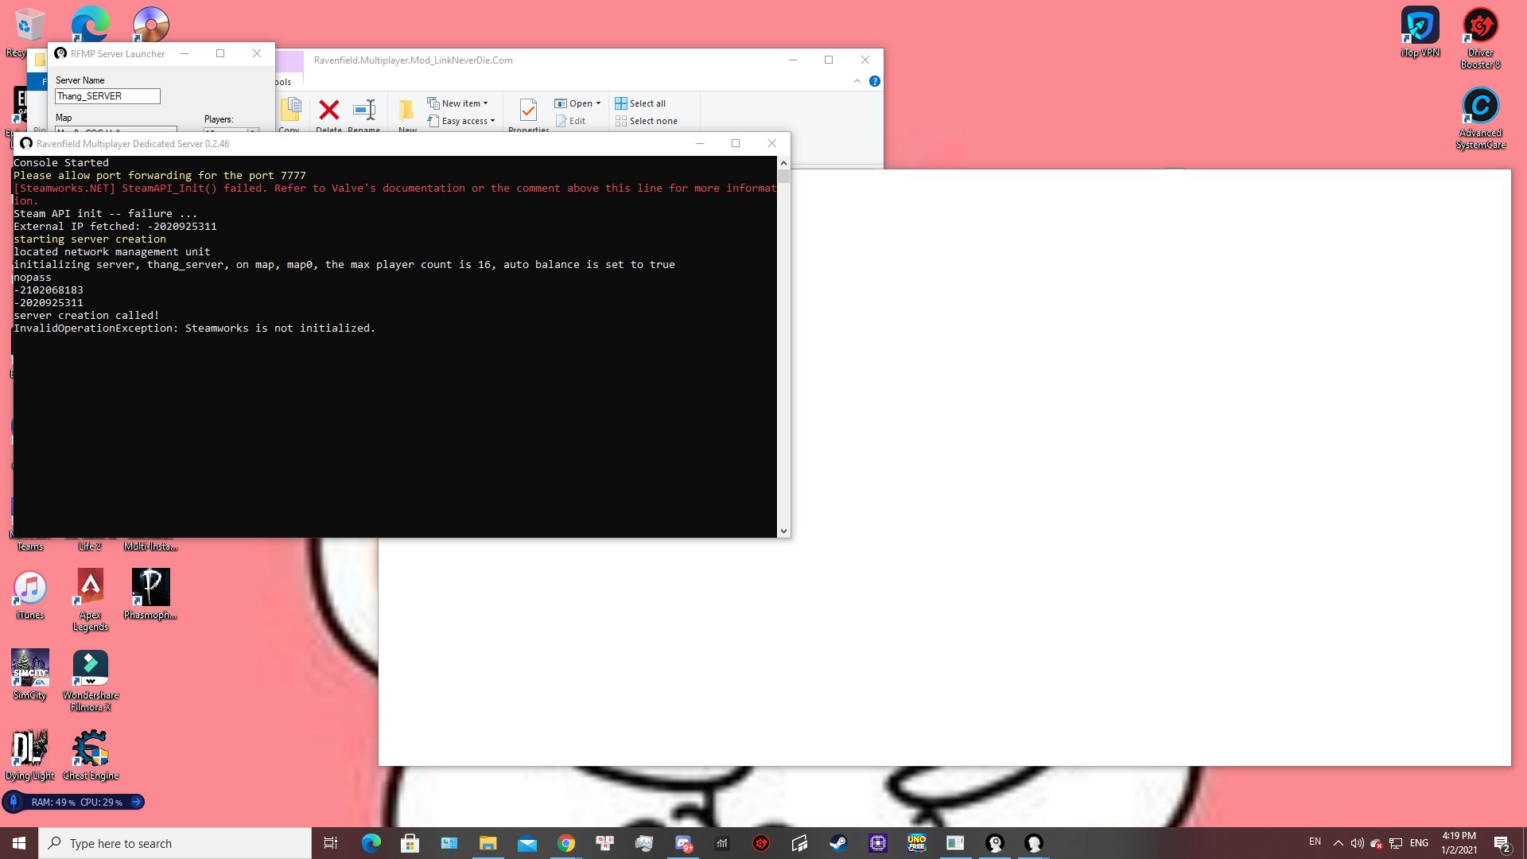Show hidden system tray icons
Screen dimensions: 1527x859
(x=1338, y=843)
